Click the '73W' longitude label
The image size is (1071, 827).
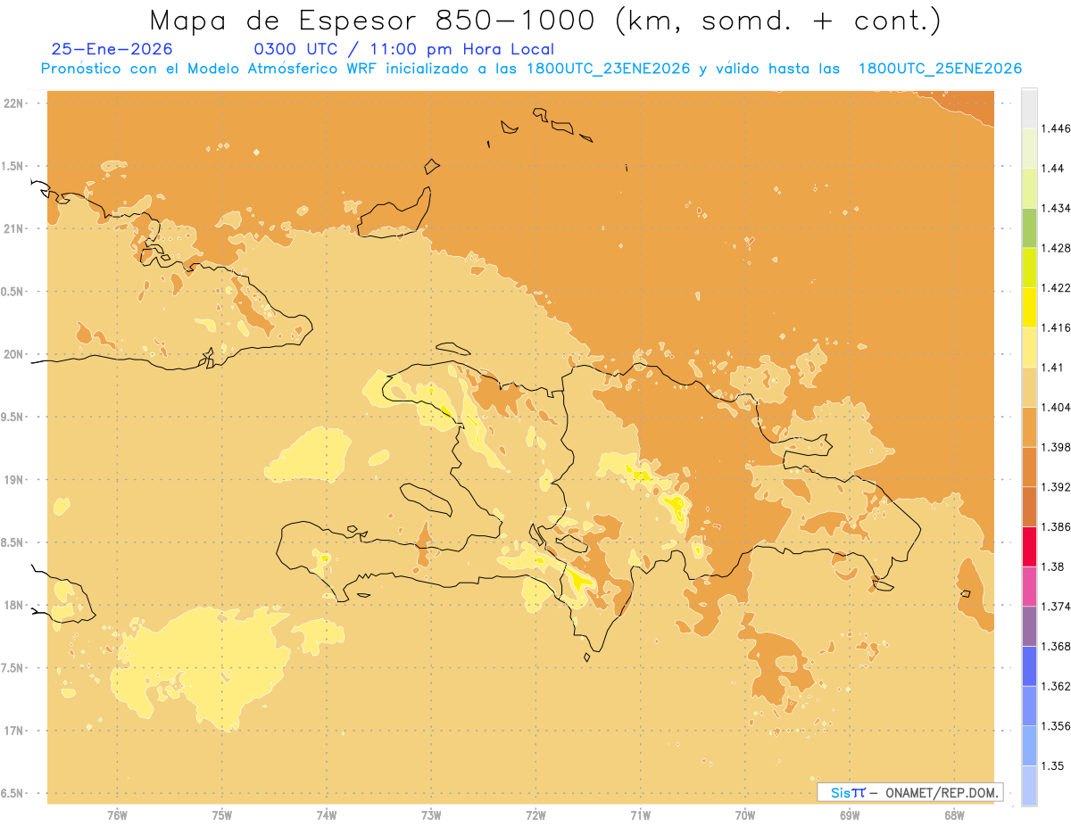click(x=431, y=815)
